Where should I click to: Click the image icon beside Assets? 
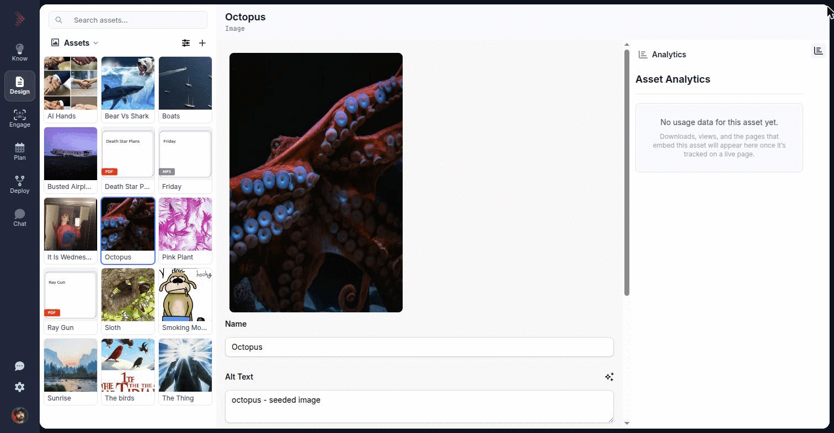(x=55, y=42)
